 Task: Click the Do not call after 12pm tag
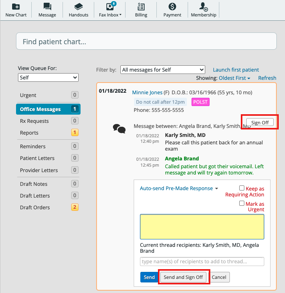point(160,102)
